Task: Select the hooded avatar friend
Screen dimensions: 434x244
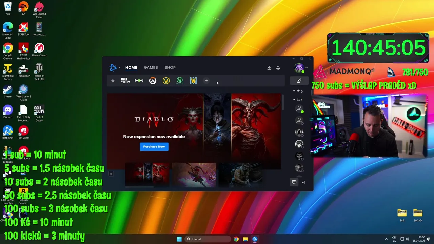Action: pyautogui.click(x=299, y=132)
